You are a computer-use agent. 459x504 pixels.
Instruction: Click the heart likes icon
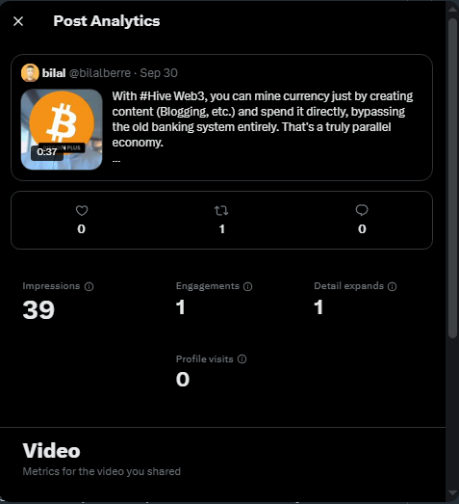click(82, 210)
